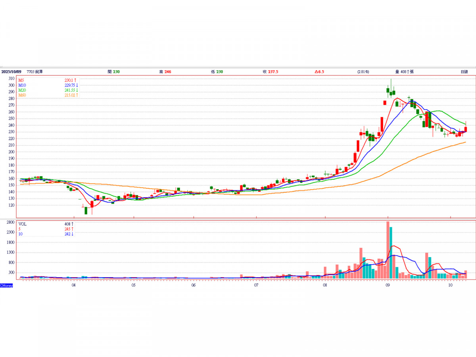The image size is (476, 357).
Task: Click the VOL indicator label
Action: tap(22, 224)
